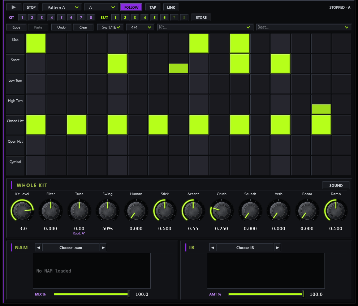The image size is (358, 306).
Task: Click the Stick knob
Action: click(165, 210)
